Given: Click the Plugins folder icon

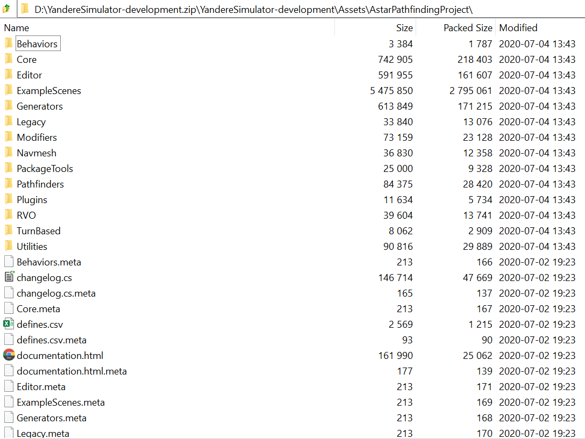Looking at the screenshot, I should coord(9,199).
